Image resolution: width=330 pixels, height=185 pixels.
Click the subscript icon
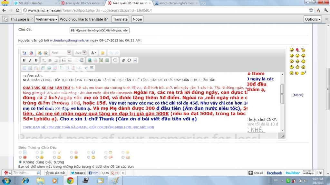80,68
